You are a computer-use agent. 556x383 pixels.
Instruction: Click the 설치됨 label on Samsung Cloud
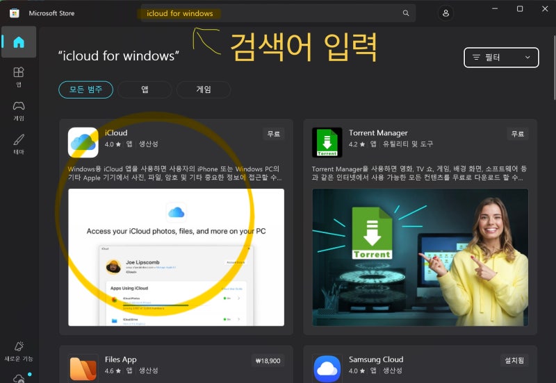[514, 360]
